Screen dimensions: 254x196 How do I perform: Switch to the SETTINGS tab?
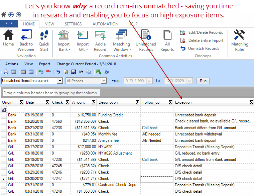tap(73, 24)
